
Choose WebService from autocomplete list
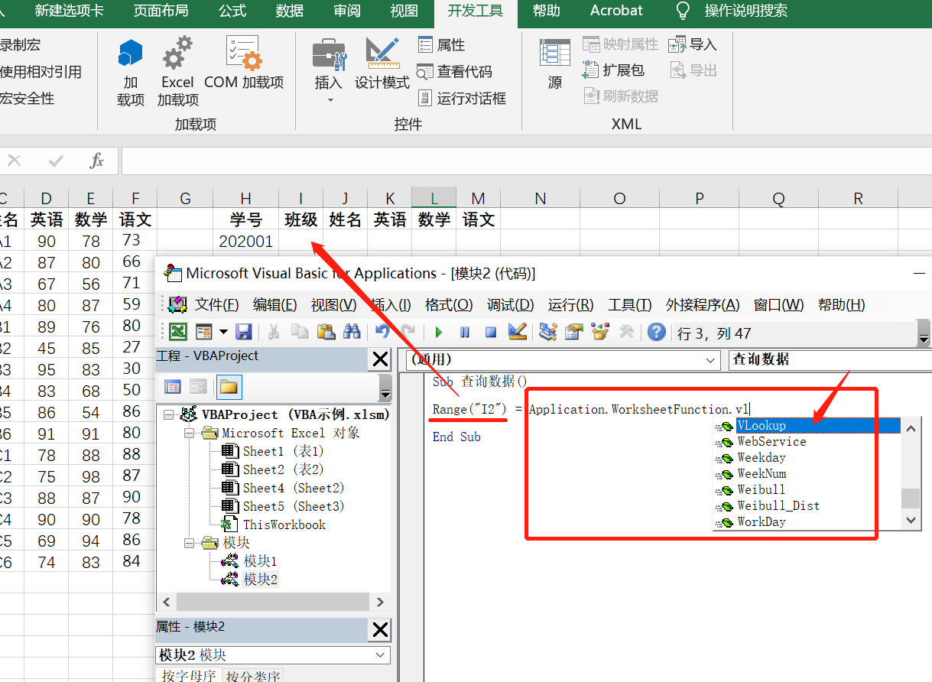click(771, 441)
